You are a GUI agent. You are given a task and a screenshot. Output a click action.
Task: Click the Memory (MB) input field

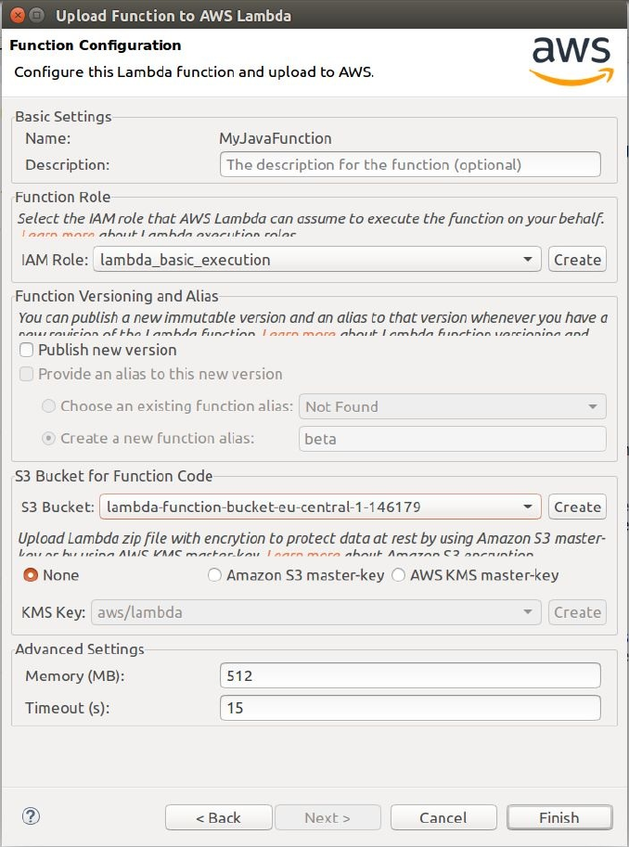point(410,675)
